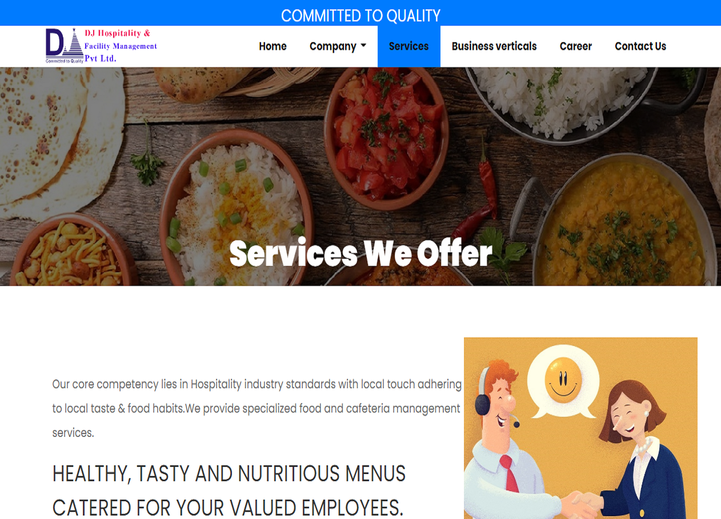Click the Services We Offer heading
This screenshot has width=721, height=519.
pyautogui.click(x=360, y=253)
